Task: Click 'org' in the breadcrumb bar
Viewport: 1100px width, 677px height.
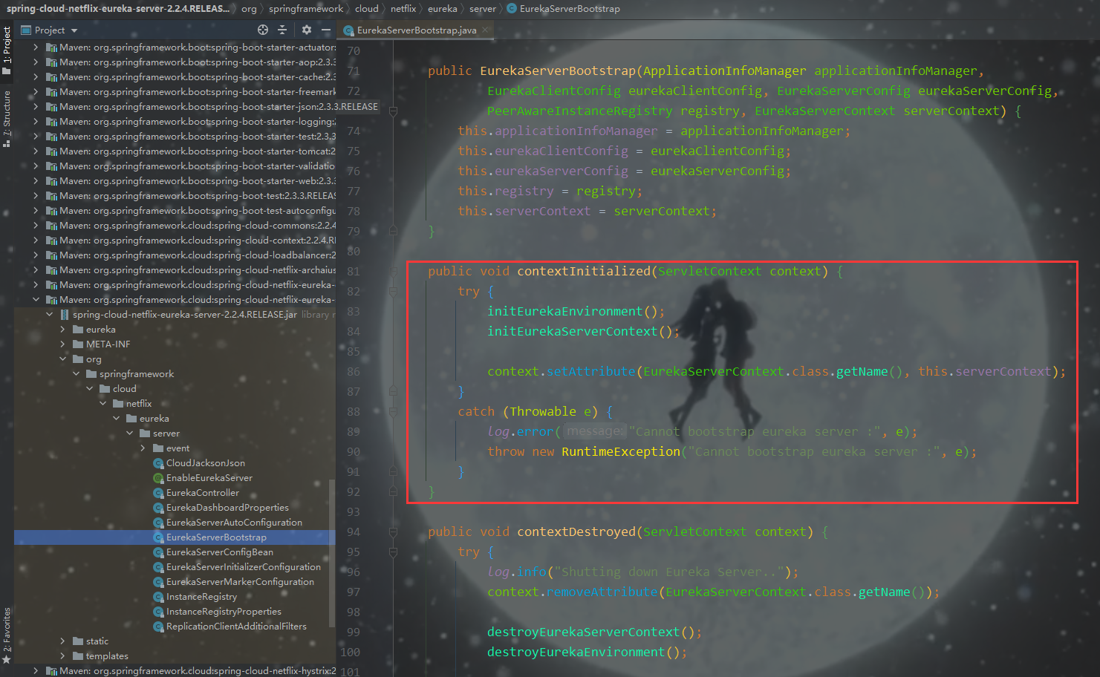Action: pos(249,9)
